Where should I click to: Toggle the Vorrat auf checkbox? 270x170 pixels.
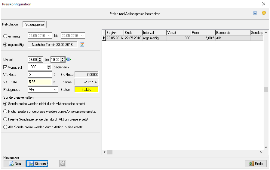(5, 67)
